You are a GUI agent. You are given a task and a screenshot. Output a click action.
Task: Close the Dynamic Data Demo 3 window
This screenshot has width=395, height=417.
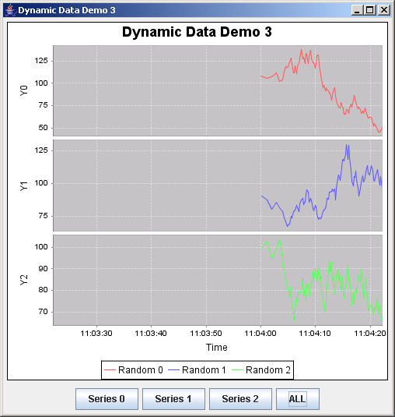383,10
